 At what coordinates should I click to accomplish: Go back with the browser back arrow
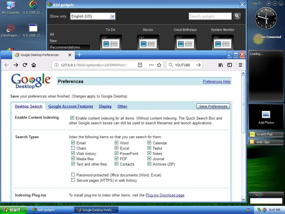(x=7, y=65)
